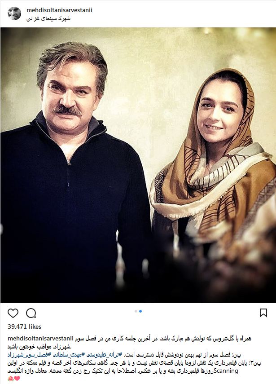The height and width of the screenshot is (384, 276).
Task: Open caption author username mehdisoltanisarvestanii
Action: tap(41, 339)
